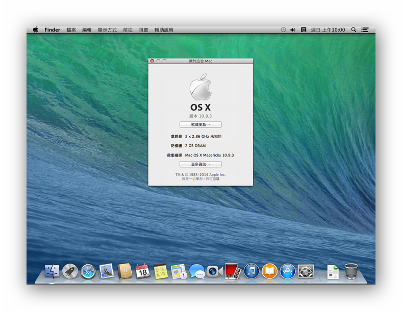Open Finder from the Dock
Image resolution: width=402 pixels, height=311 pixels.
point(52,271)
